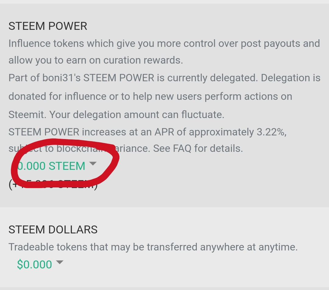Click the word "Steemit" in the paragraph
This screenshot has height=290, width=329.
tap(27, 115)
